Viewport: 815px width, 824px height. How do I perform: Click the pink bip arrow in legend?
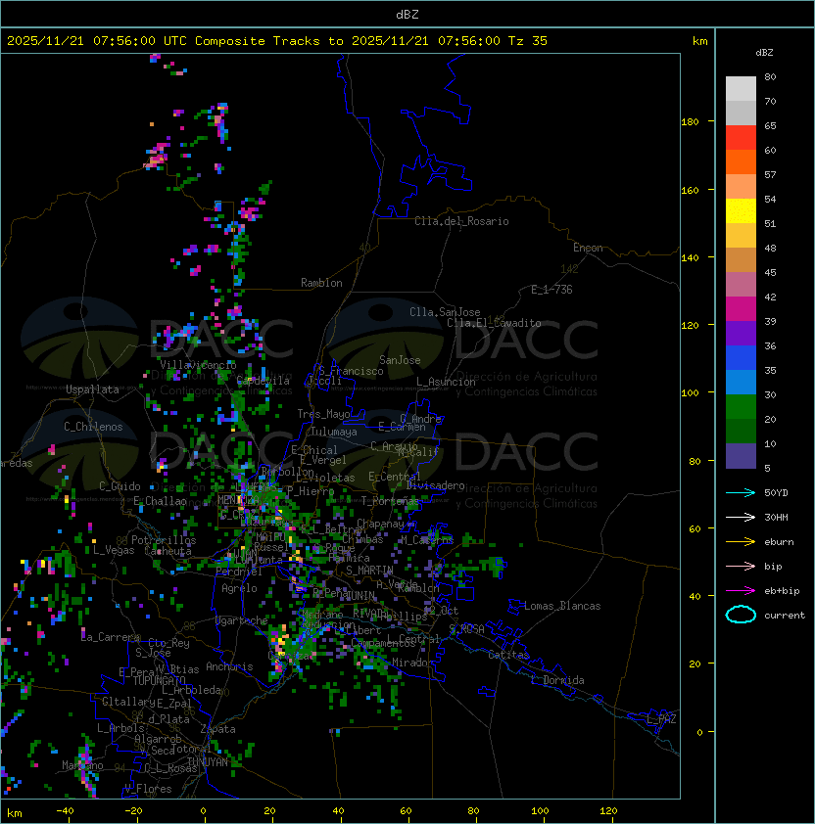click(741, 566)
